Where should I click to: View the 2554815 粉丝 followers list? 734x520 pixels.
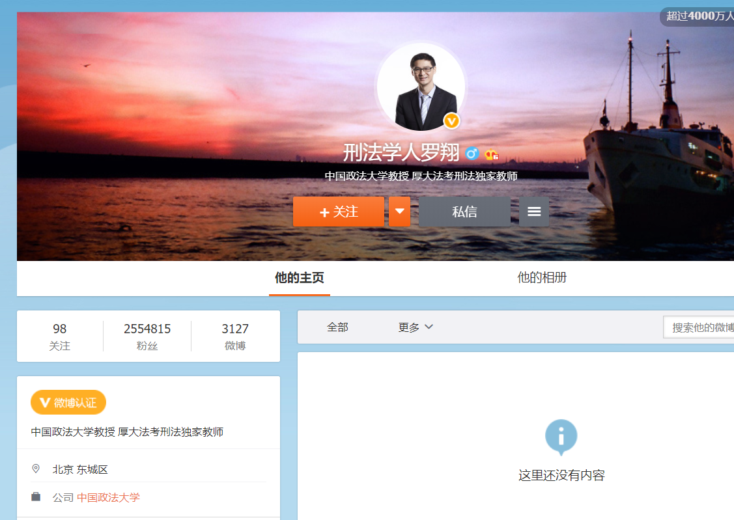coord(147,336)
